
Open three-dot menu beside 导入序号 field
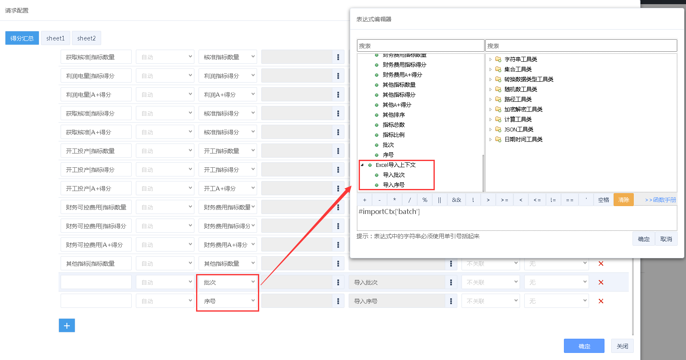point(451,301)
